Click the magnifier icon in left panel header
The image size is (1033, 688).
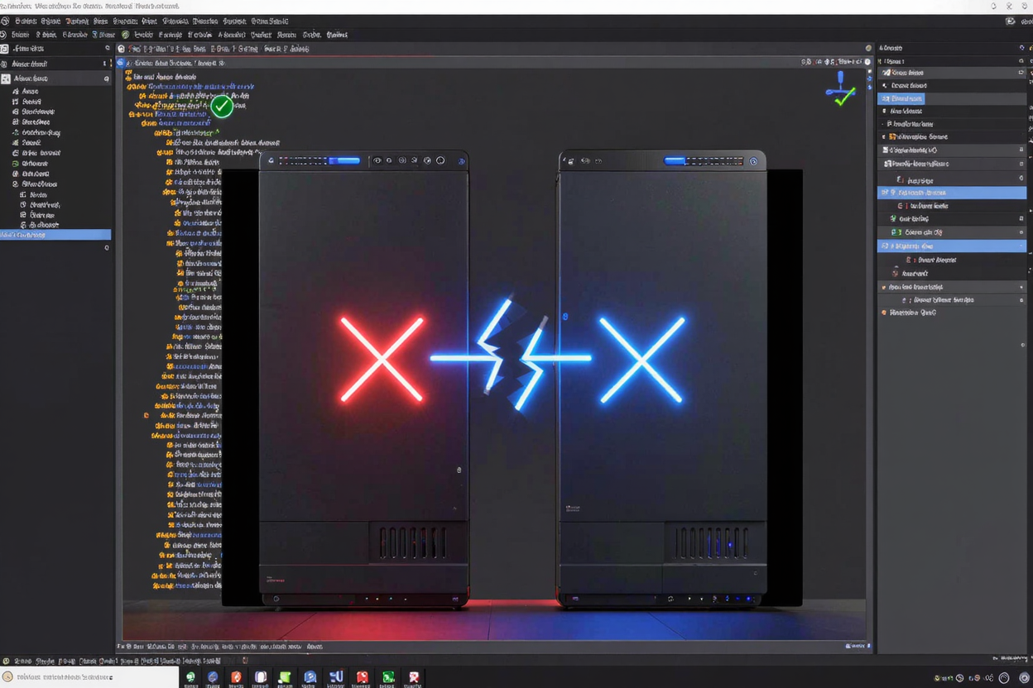coord(107,49)
